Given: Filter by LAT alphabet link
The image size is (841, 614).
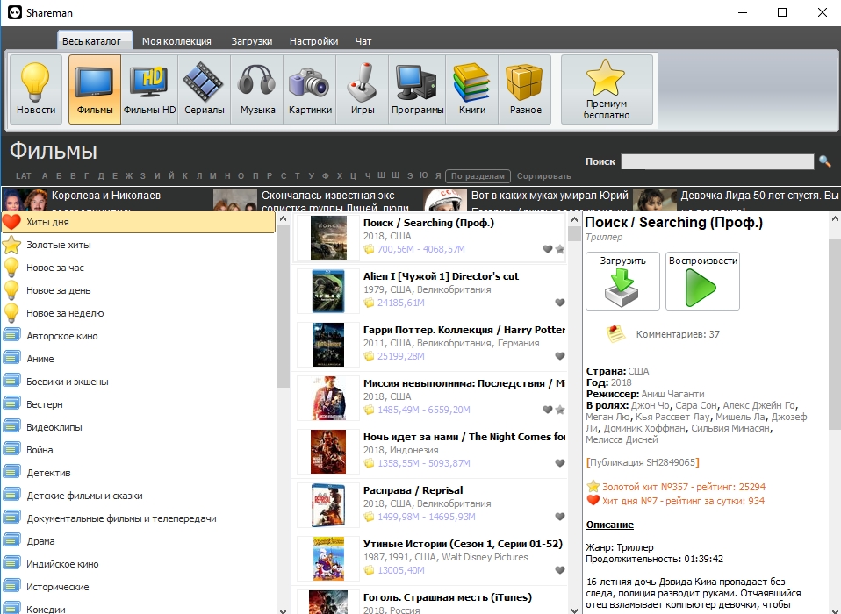Looking at the screenshot, I should pyautogui.click(x=24, y=175).
